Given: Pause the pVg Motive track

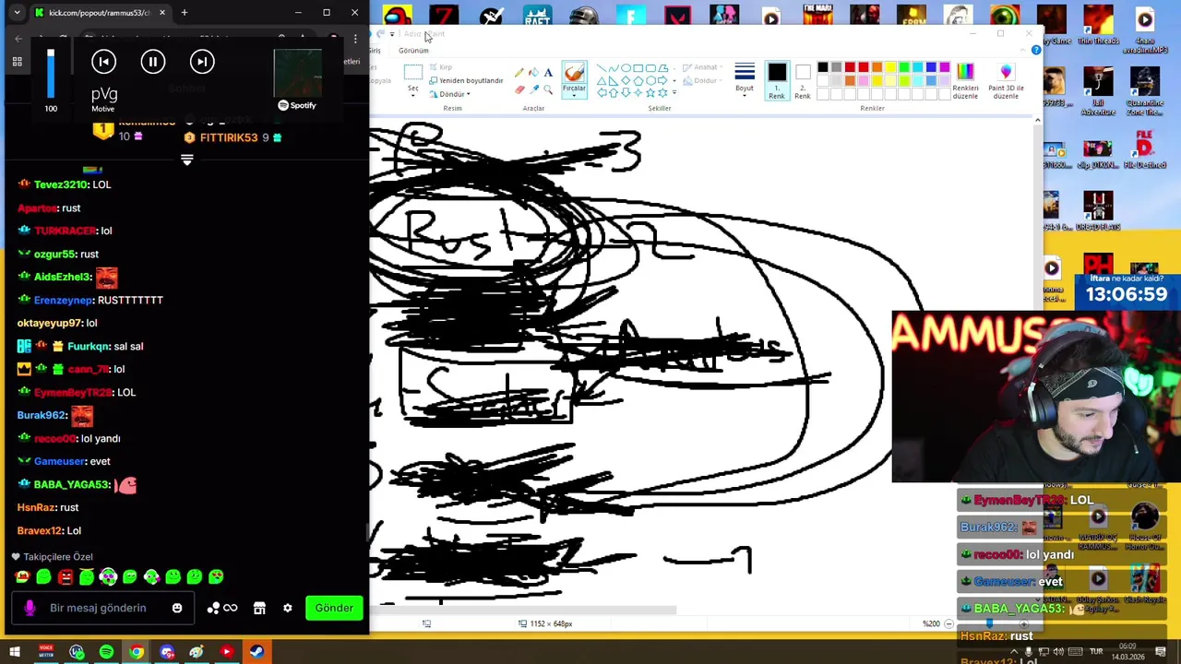Looking at the screenshot, I should pyautogui.click(x=152, y=62).
